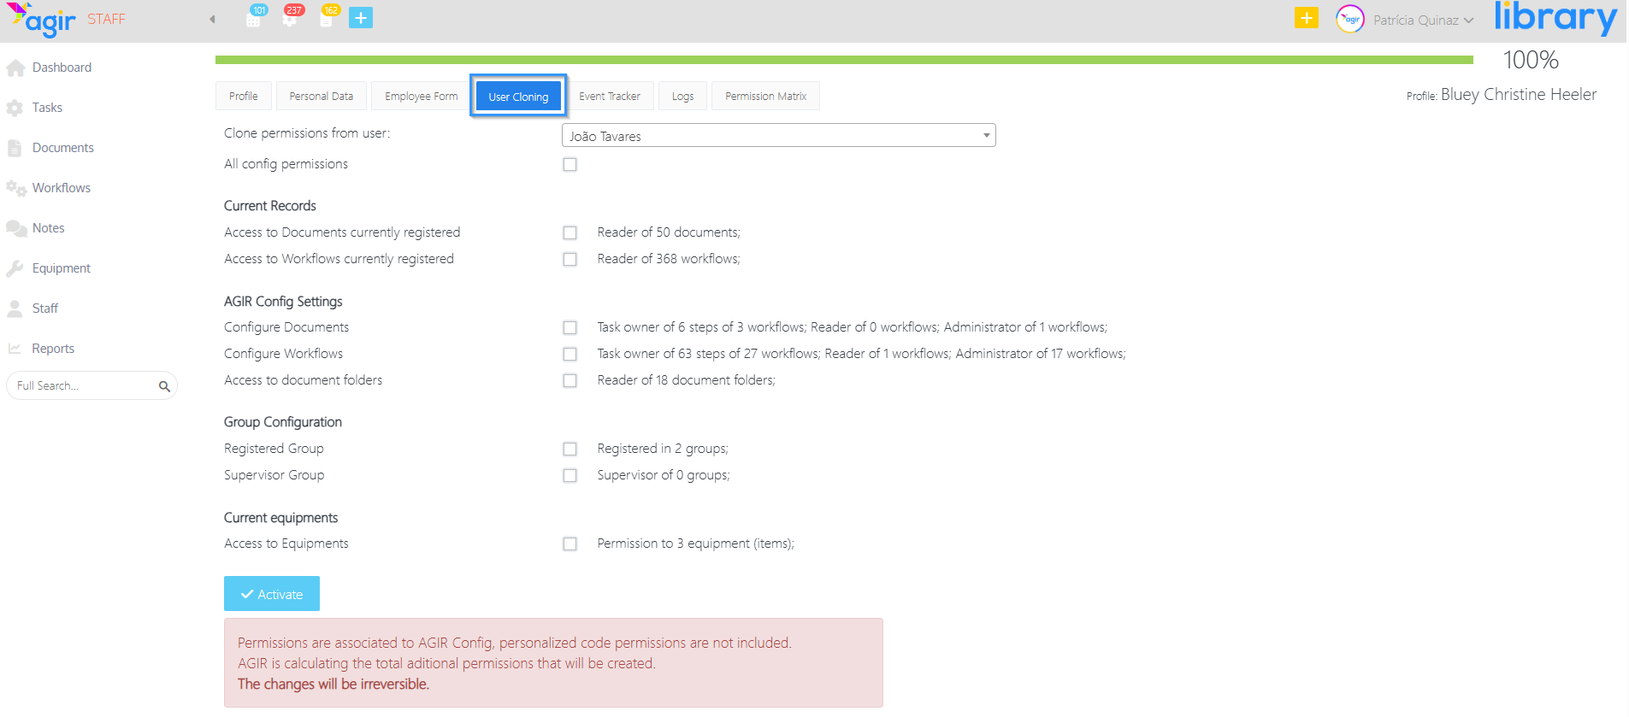This screenshot has height=717, width=1629.
Task: Click the Staff person icon in the sidebar
Action: coord(15,309)
